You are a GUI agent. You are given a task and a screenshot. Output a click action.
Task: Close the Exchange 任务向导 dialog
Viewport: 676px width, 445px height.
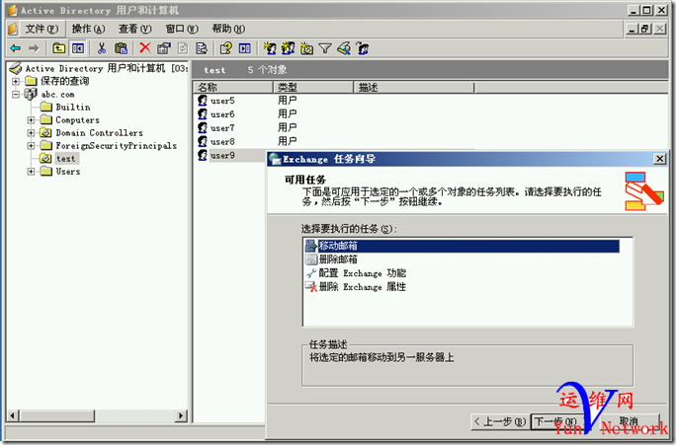coord(659,159)
